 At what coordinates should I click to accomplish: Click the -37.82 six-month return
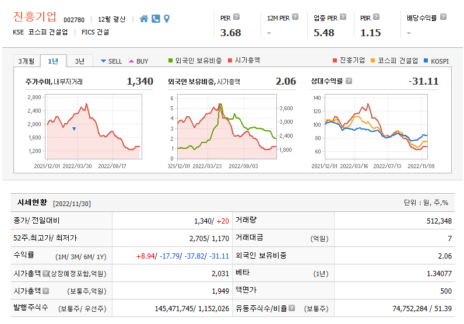pyautogui.click(x=194, y=256)
